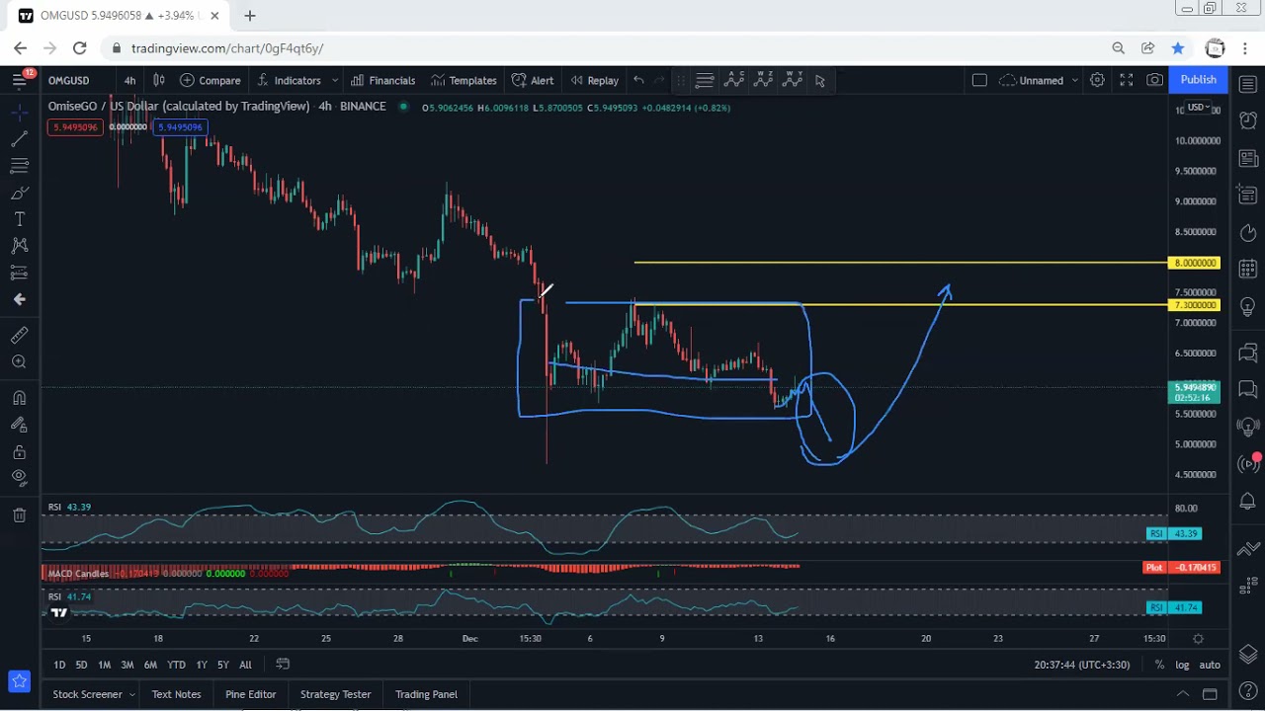Toggle auto scale mode
Viewport: 1265px width, 711px height.
[1210, 665]
